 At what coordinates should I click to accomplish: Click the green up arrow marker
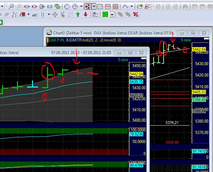point(78,14)
